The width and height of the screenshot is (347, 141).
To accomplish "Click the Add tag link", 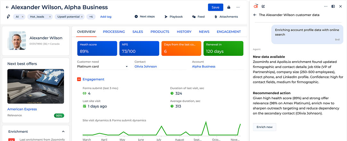I will (106, 17).
